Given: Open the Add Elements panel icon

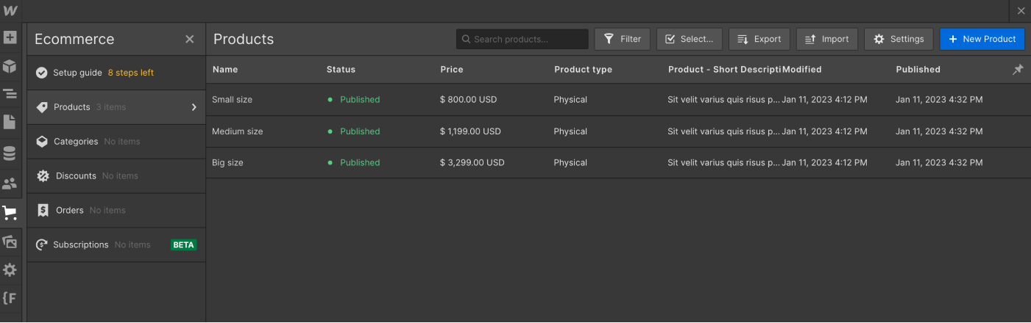Looking at the screenshot, I should click(10, 37).
